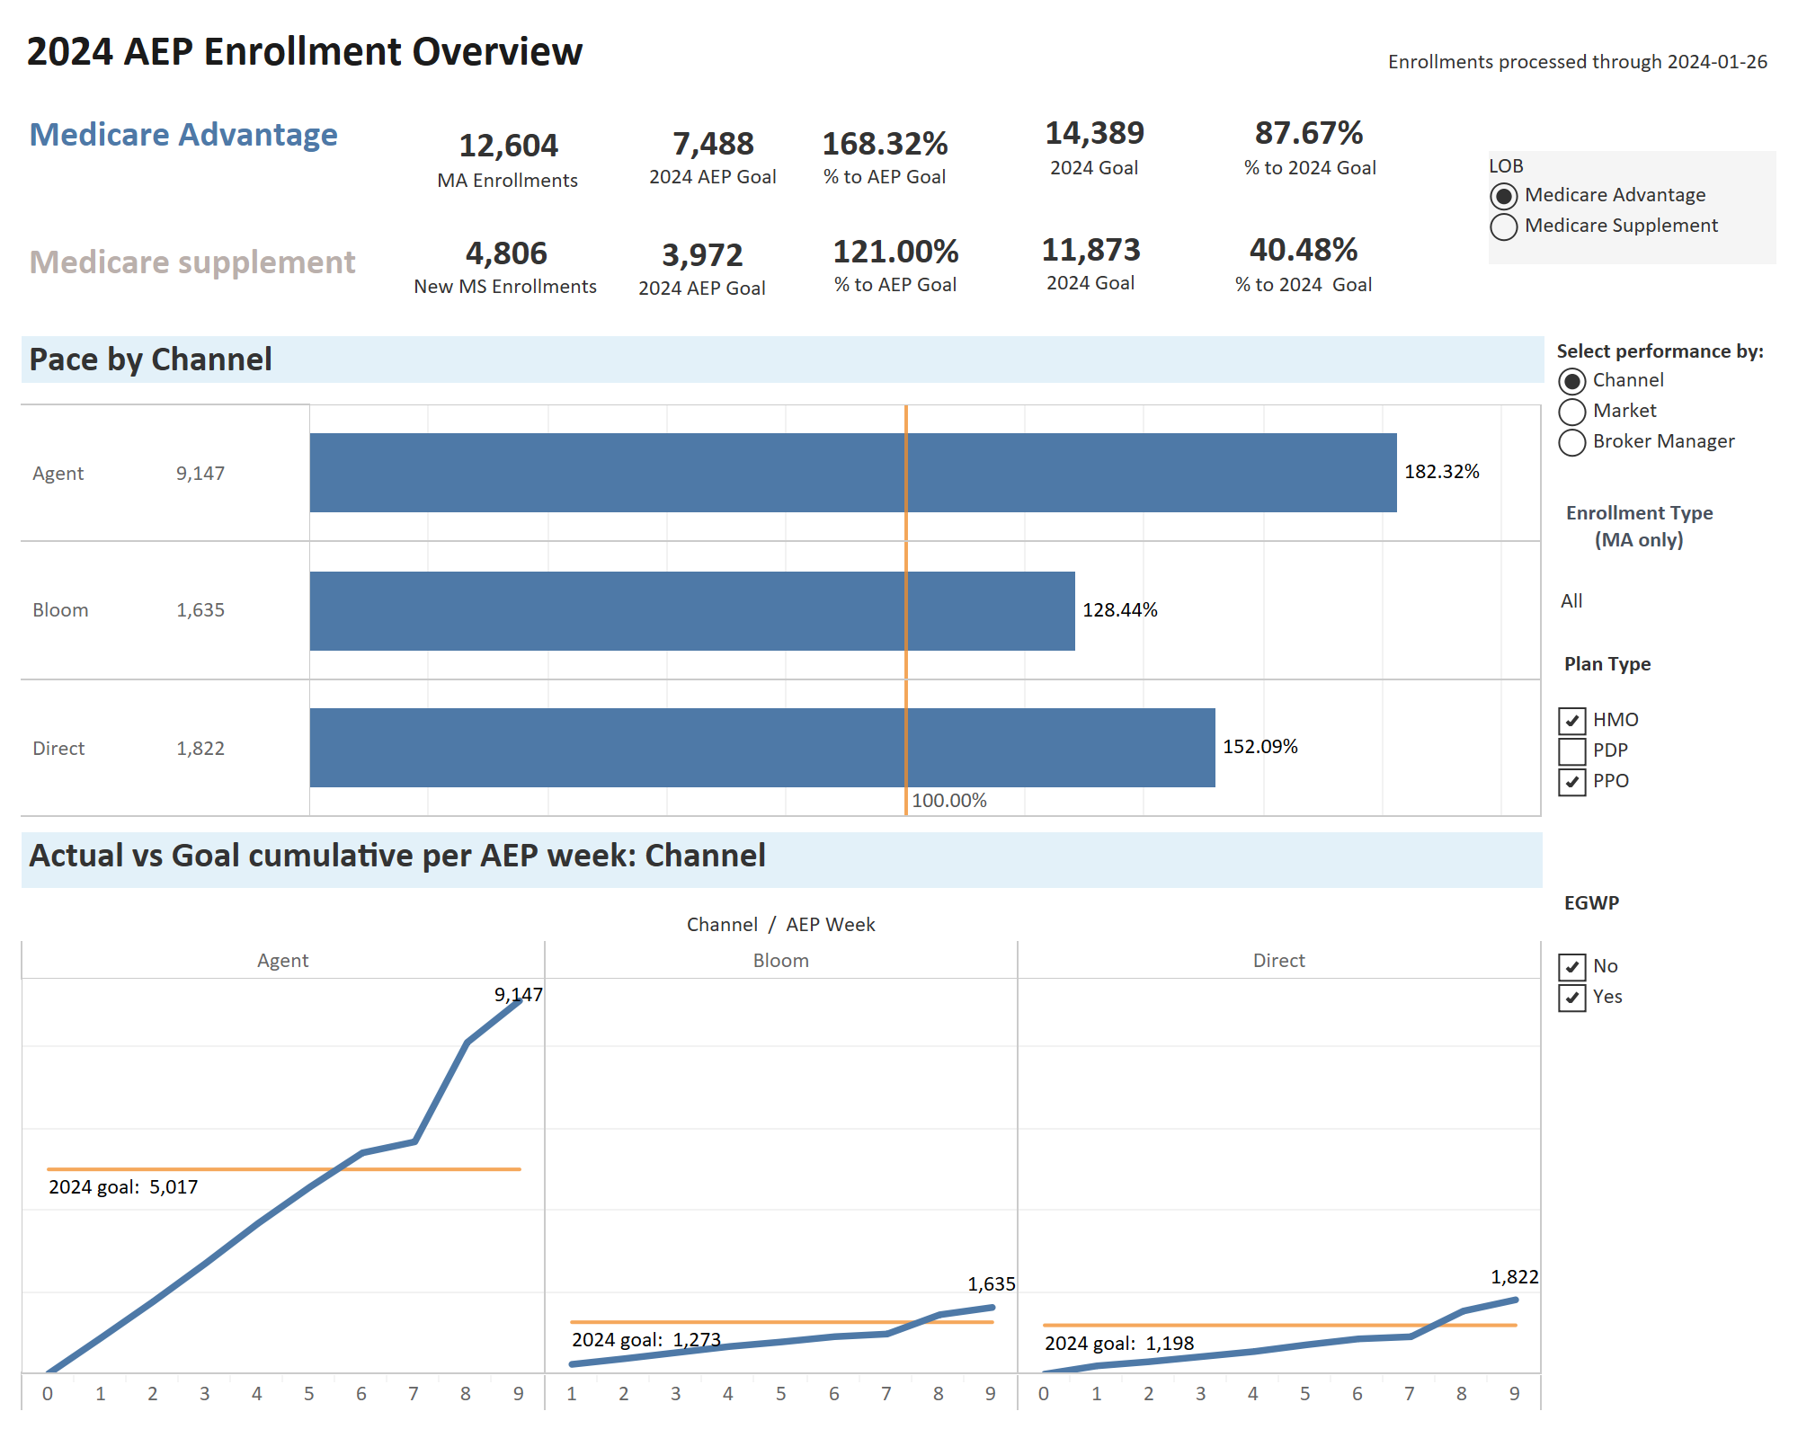
Task: Select Medicare Advantage LOB radio button
Action: (1504, 196)
